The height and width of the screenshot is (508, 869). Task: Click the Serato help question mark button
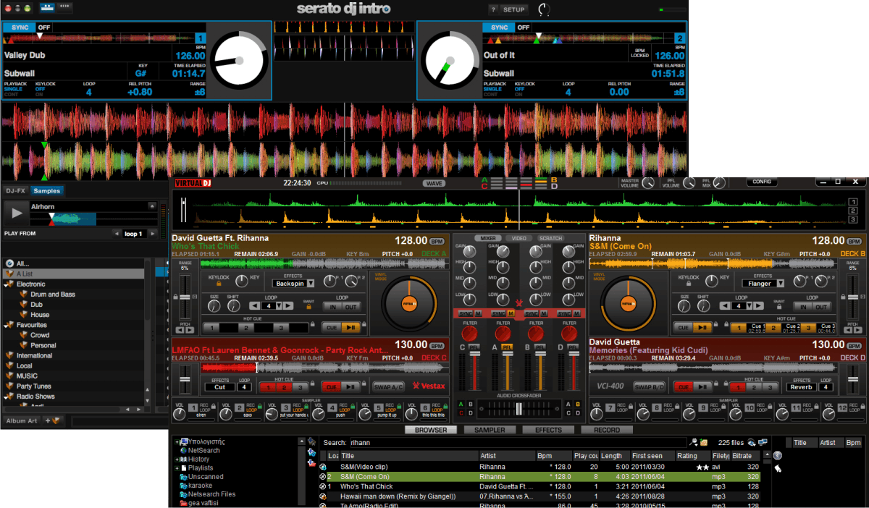point(493,9)
